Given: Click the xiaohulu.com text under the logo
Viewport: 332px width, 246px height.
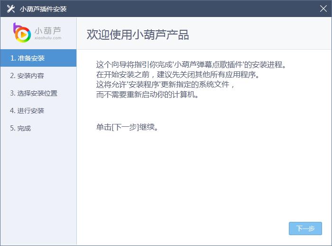Looking at the screenshot, I should [x=48, y=38].
